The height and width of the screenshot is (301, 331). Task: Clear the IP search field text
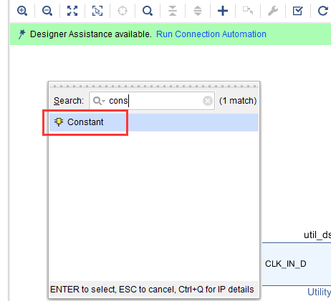coord(208,101)
